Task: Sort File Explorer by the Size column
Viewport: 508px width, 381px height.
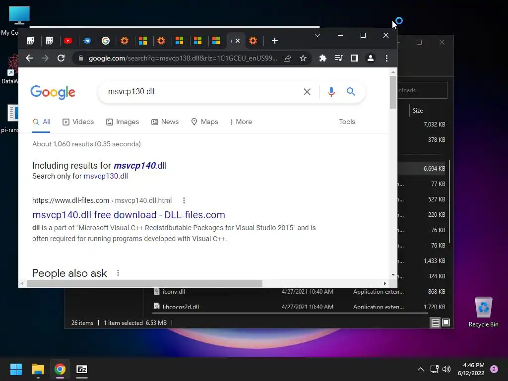Action: click(418, 111)
